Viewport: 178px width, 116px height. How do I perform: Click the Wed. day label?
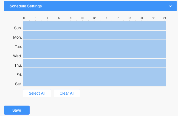tap(18, 56)
